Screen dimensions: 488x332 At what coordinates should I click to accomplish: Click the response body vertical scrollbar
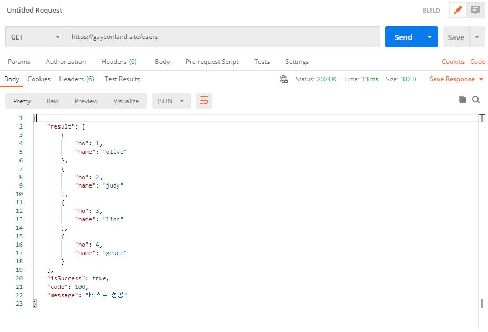click(x=482, y=211)
